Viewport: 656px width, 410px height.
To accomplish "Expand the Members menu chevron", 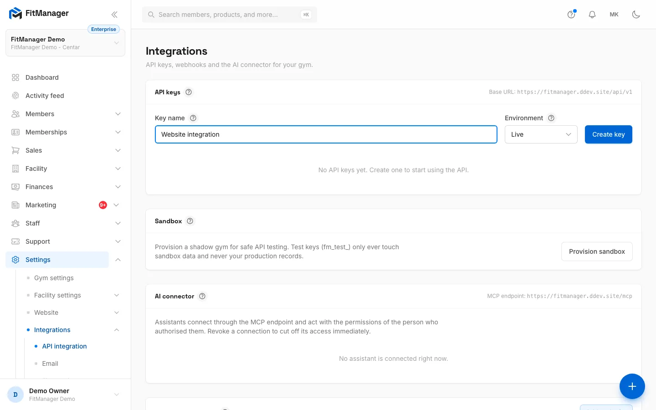I will click(x=118, y=114).
